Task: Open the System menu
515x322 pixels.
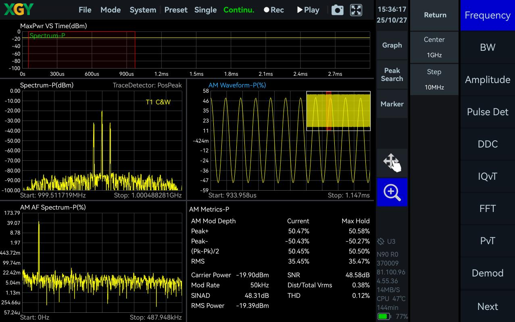Action: pos(143,10)
